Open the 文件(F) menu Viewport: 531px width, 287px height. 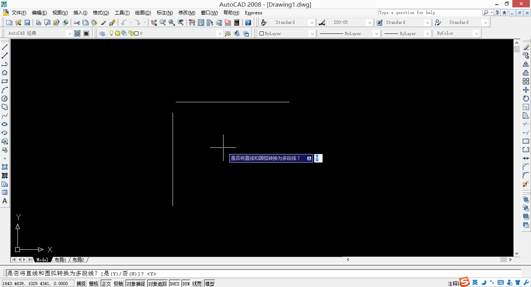coord(19,13)
